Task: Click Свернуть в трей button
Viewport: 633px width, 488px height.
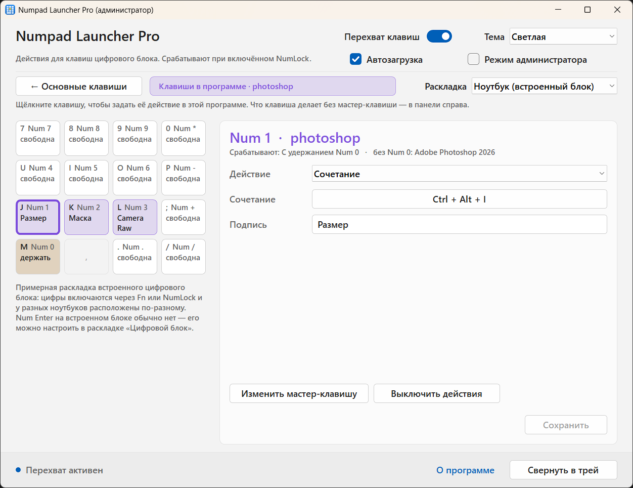Action: tap(563, 470)
